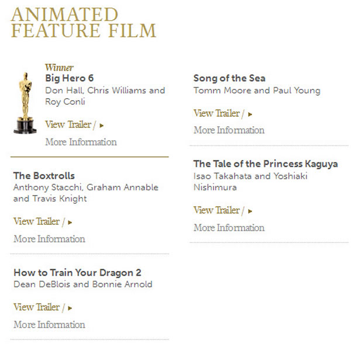Click the Song of the Sea title
351x344 pixels.
click(229, 79)
